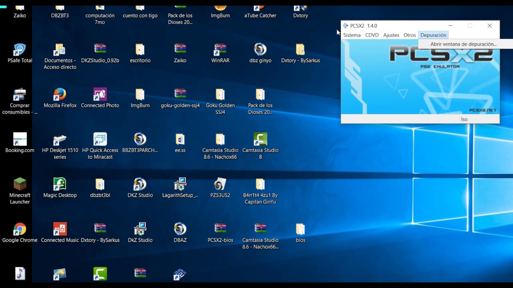Select the escritorio folder icon
The height and width of the screenshot is (288, 513).
[140, 54]
